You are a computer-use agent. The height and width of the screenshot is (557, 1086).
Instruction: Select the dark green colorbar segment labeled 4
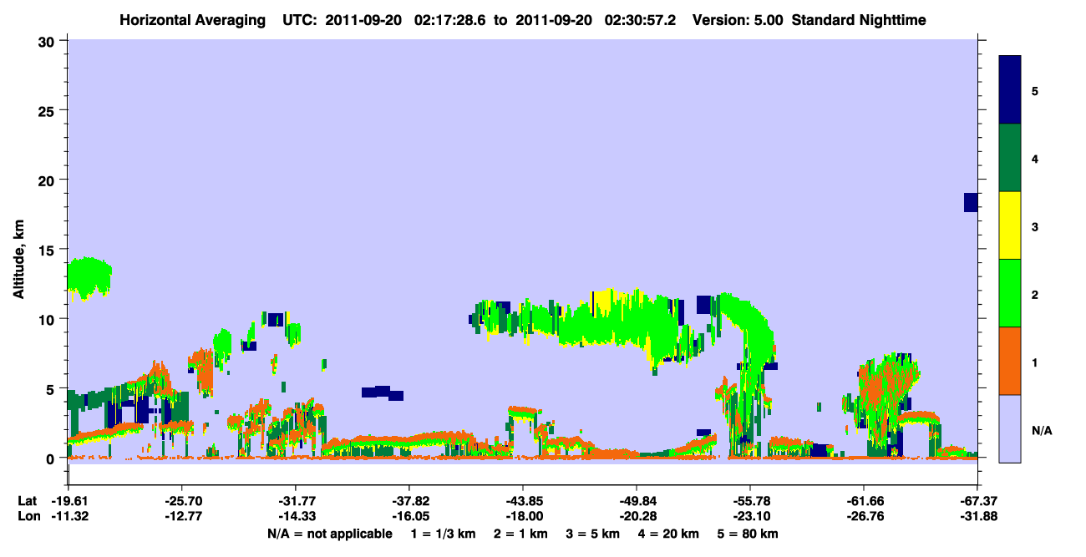[x=1010, y=158]
